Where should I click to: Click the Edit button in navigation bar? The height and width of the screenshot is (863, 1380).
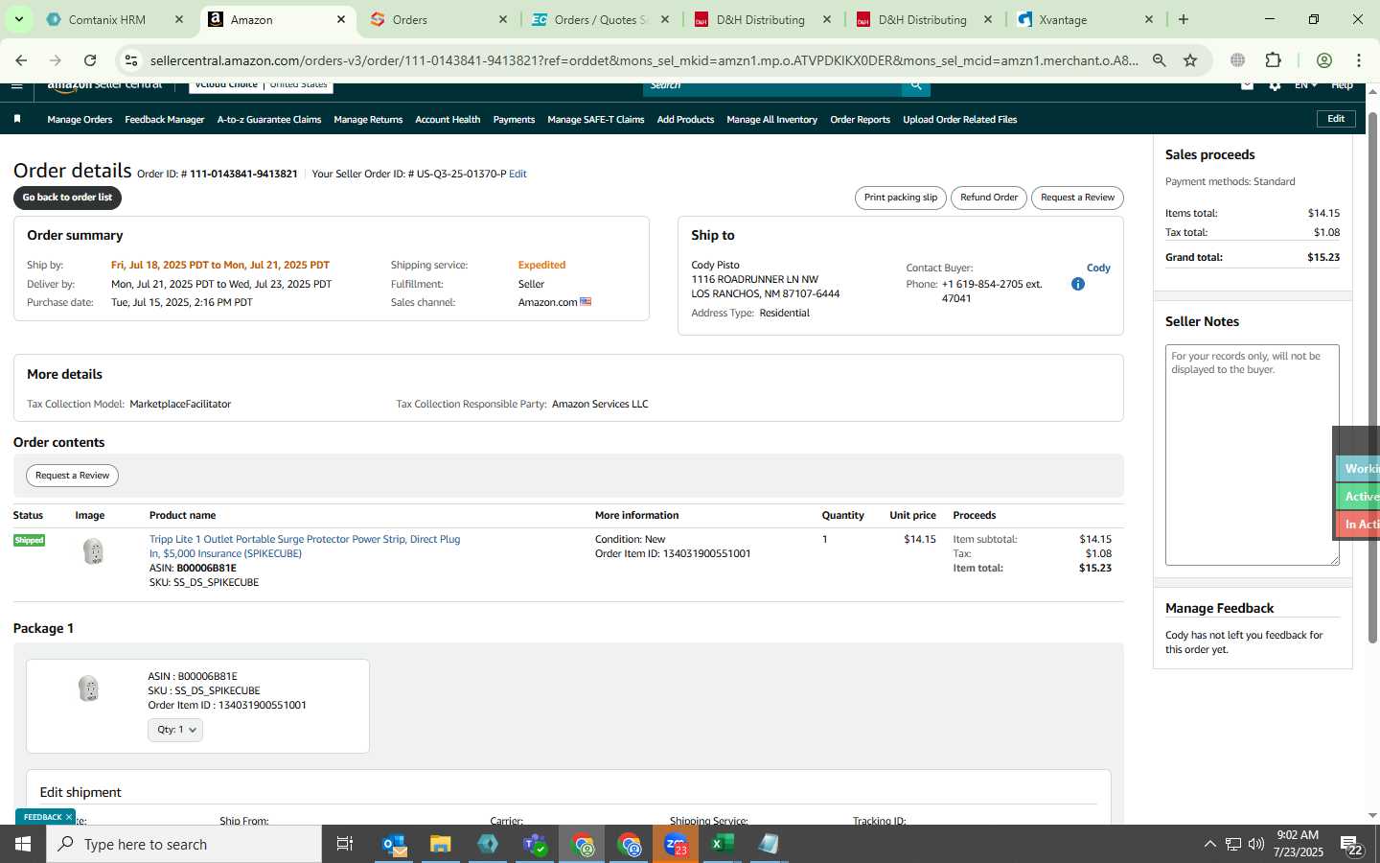[x=1336, y=119]
